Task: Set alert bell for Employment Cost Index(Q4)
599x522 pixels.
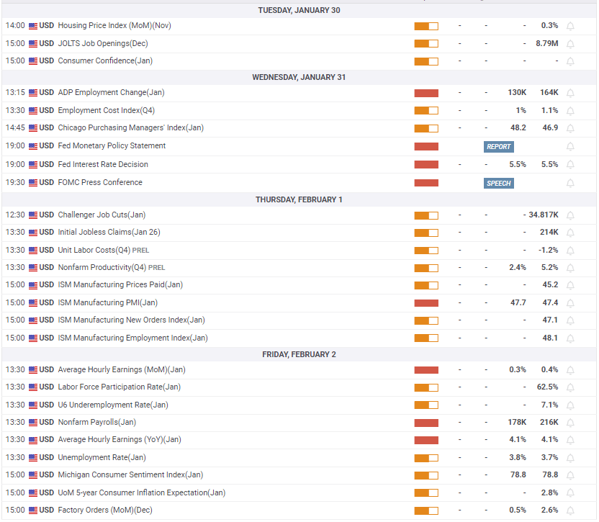Action: [x=570, y=111]
